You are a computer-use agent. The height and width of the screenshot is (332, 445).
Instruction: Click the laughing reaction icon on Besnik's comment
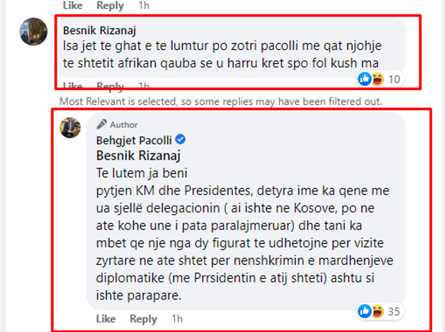376,78
